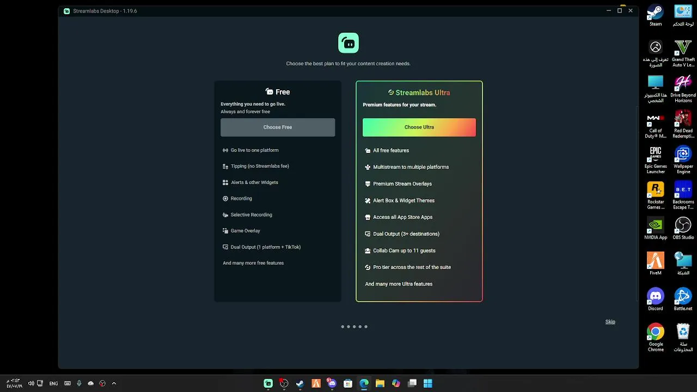
Task: Click the Pro tier suite icon
Action: (x=368, y=267)
